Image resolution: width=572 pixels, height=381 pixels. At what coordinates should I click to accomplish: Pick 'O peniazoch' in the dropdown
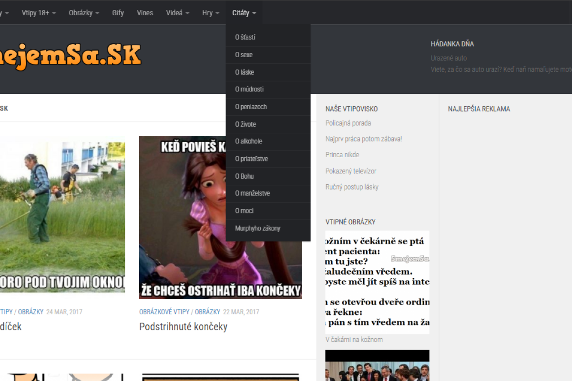click(268, 107)
